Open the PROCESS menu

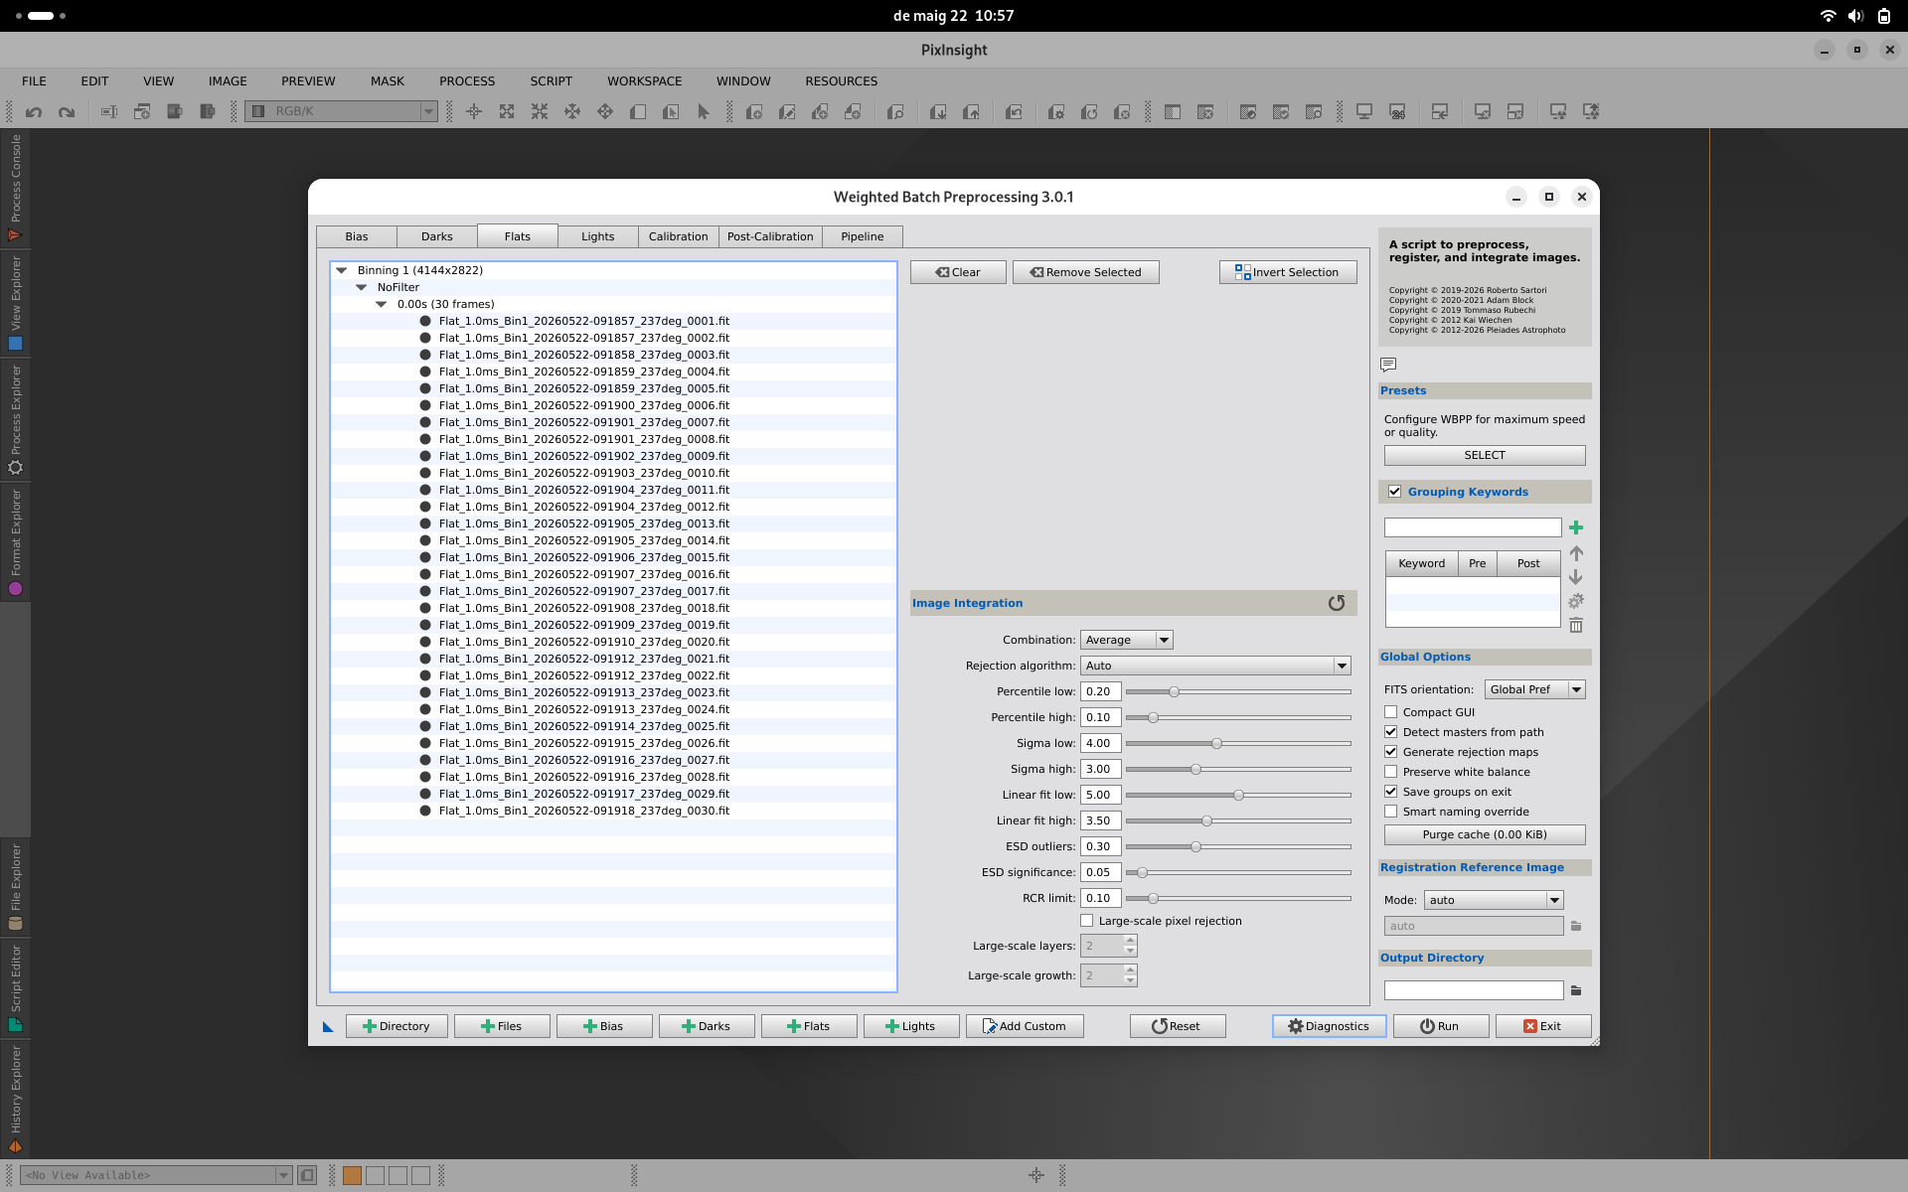point(467,81)
